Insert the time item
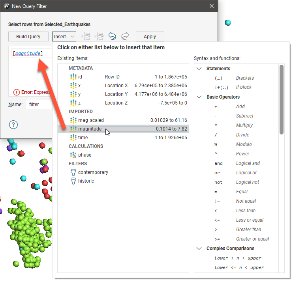 [x=83, y=138]
